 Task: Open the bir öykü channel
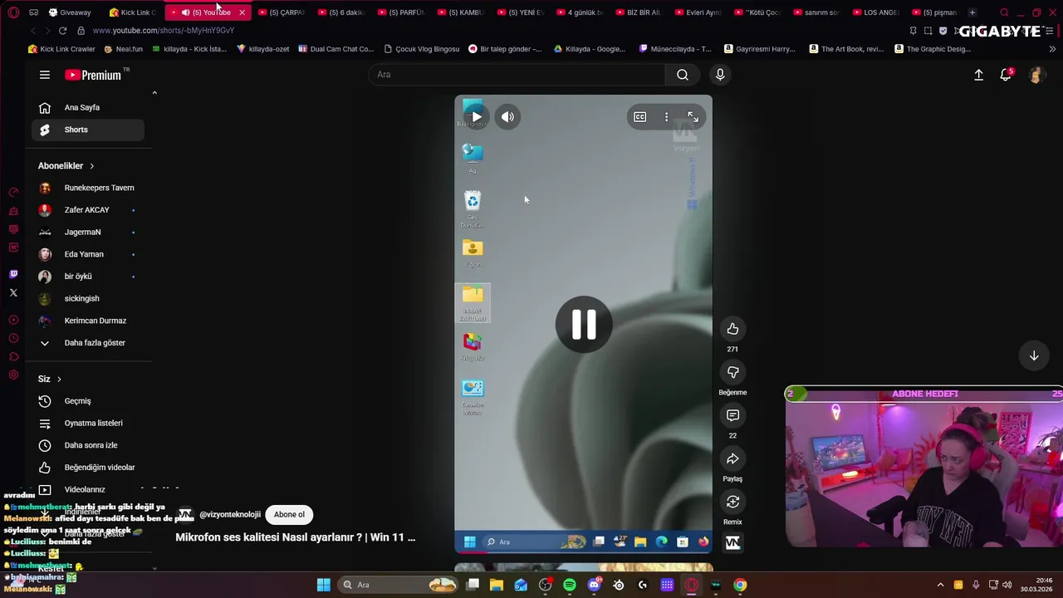[88, 277]
